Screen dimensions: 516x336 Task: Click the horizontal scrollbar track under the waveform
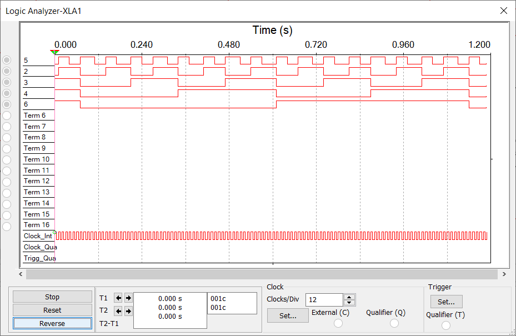click(262, 274)
